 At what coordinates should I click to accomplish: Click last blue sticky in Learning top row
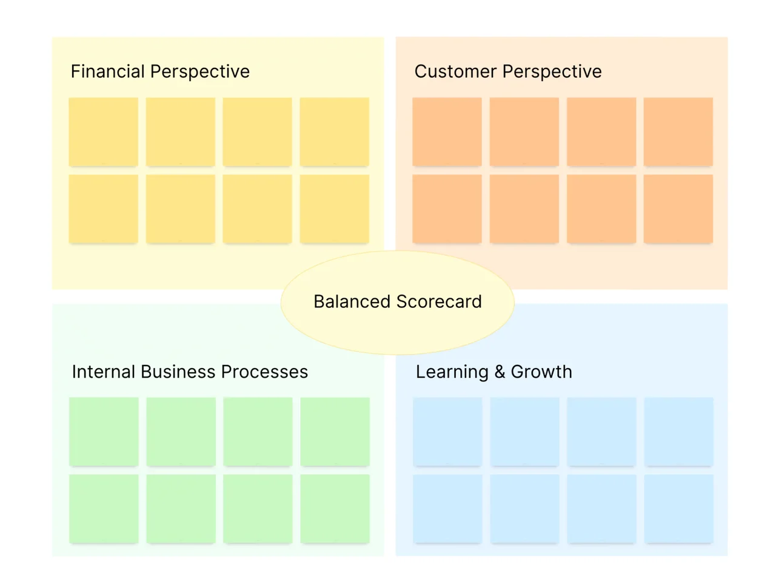(679, 432)
